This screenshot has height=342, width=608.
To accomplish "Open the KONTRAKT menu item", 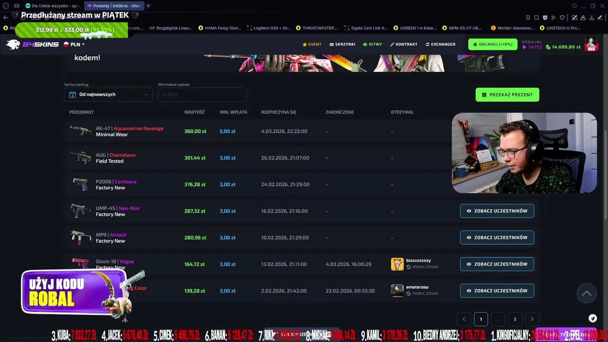I will (404, 44).
